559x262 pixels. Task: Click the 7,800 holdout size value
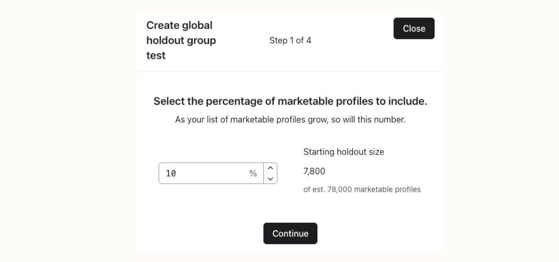coord(314,171)
